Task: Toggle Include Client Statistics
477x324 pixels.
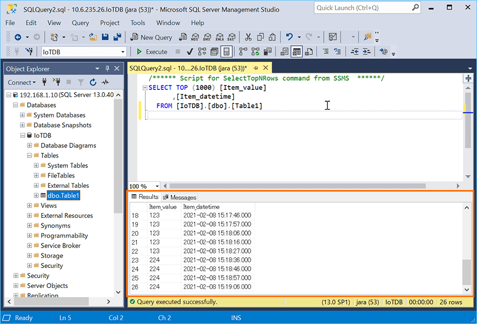Action: click(267, 52)
